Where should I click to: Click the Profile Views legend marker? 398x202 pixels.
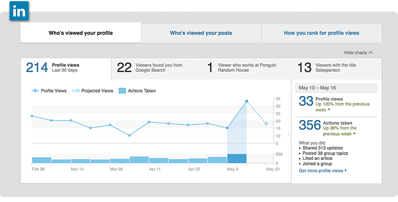[35, 91]
